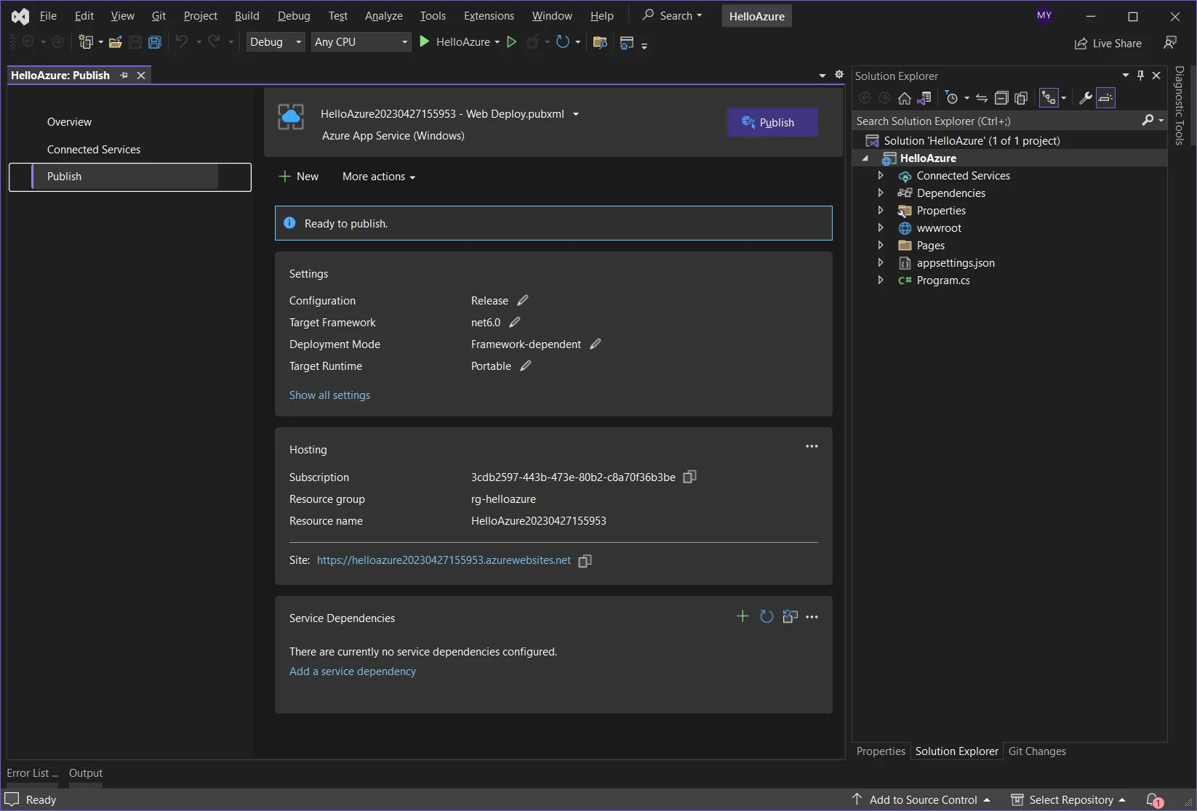
Task: Open the Extensions menu
Action: tap(489, 15)
